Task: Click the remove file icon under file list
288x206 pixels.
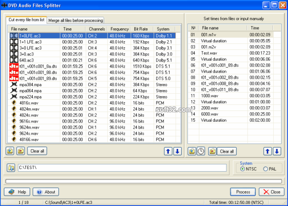Action: pyautogui.click(x=21, y=151)
